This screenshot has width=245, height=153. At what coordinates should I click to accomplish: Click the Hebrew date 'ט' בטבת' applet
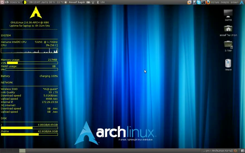click(x=15, y=2)
